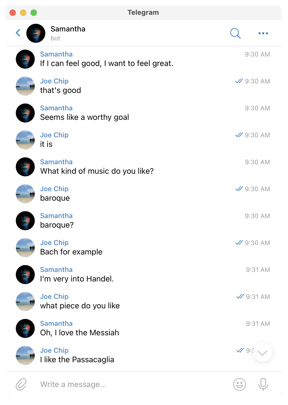Viewport: 288px width, 405px height.
Task: Click the paperclip attach file icon
Action: 21,384
